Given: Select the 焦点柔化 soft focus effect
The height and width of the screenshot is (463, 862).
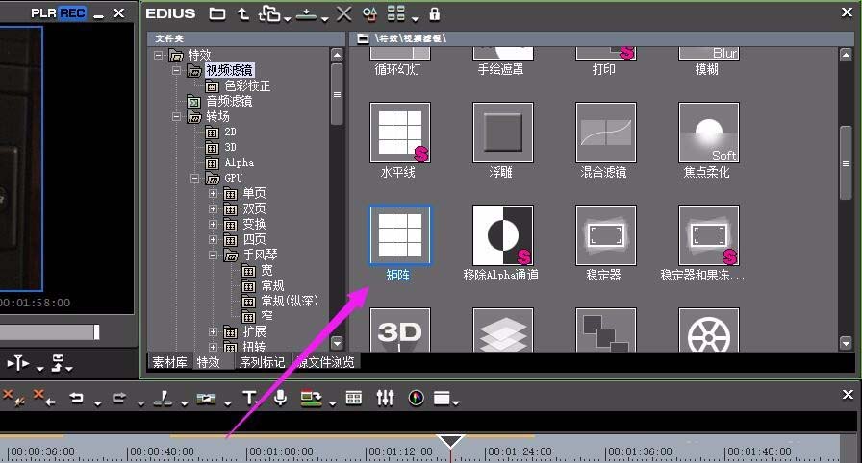Looking at the screenshot, I should [x=709, y=133].
